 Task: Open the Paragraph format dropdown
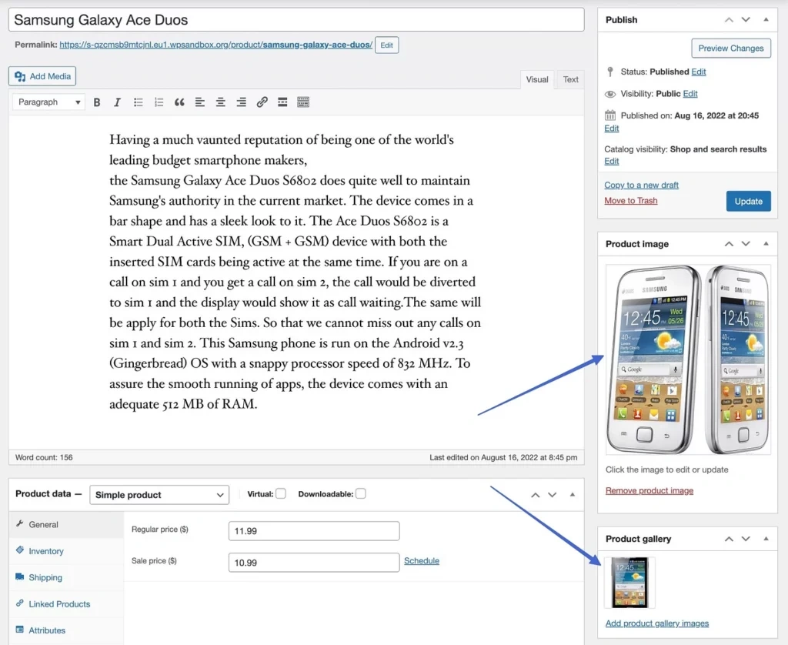point(49,102)
